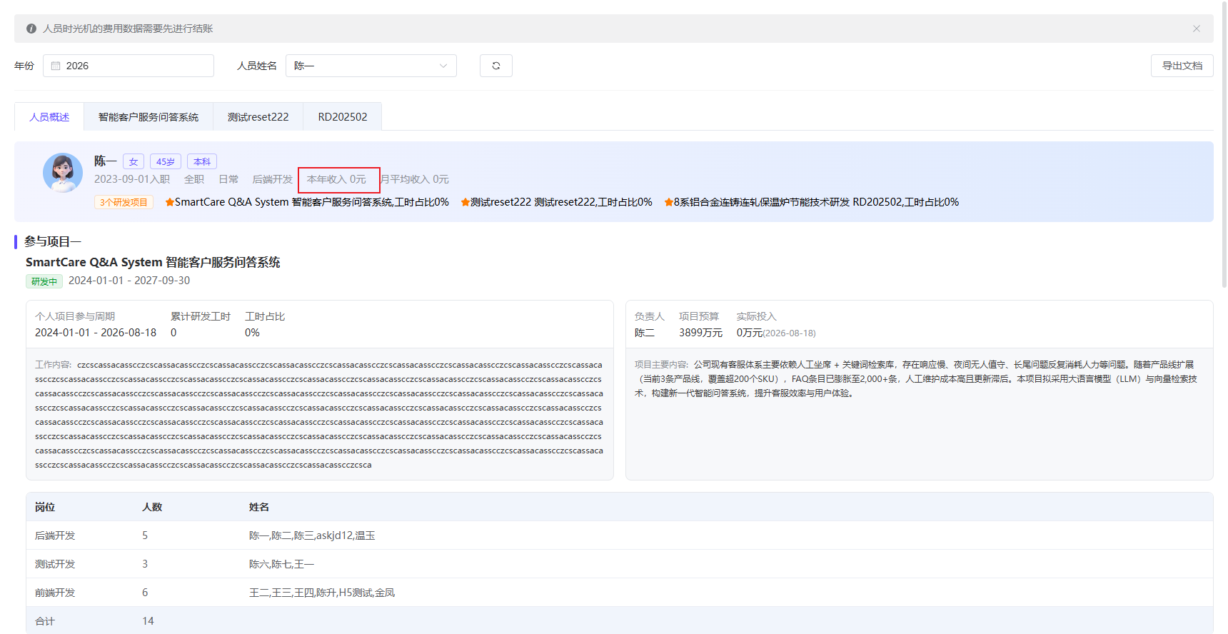This screenshot has width=1228, height=634.
Task: Click the refresh icon button
Action: pos(496,66)
